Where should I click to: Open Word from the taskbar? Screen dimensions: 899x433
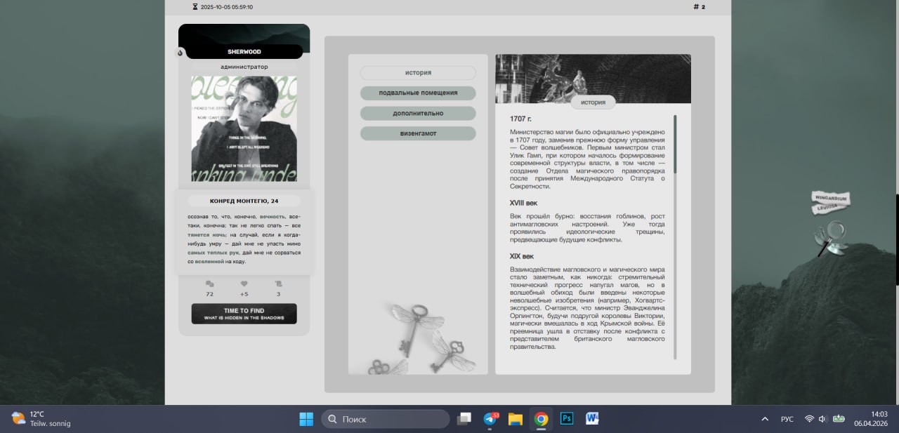pos(591,419)
